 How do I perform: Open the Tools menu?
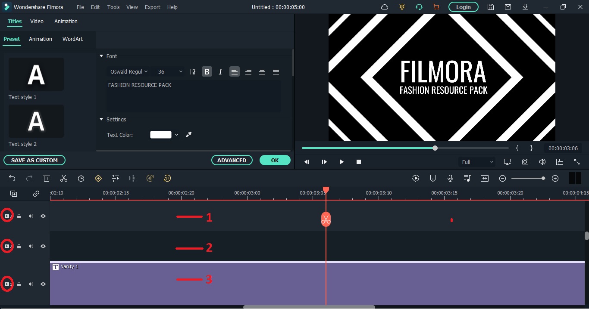click(x=113, y=7)
